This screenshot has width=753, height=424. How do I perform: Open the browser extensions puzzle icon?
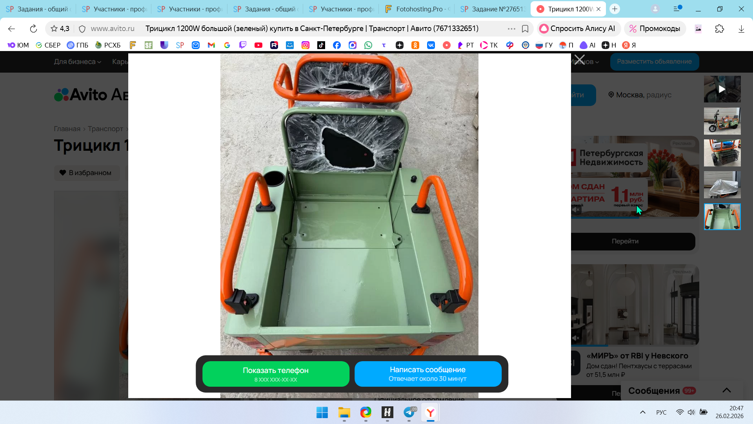pos(719,29)
